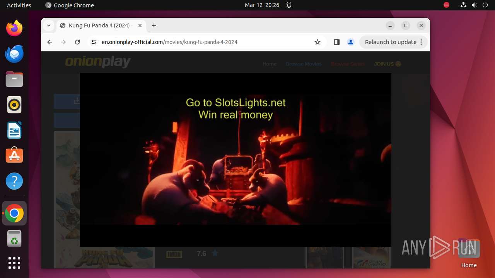
Task: Open the Home link in site navigation
Action: (270, 64)
